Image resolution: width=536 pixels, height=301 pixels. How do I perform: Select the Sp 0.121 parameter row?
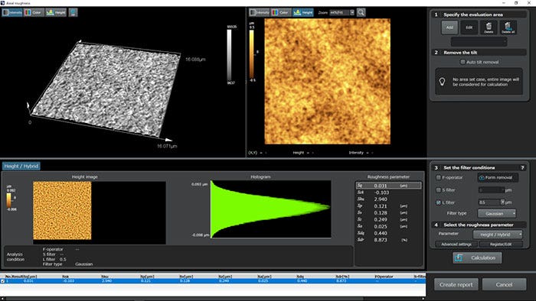tap(388, 206)
